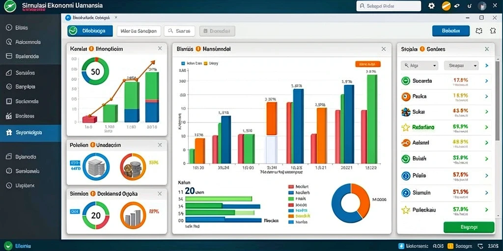This screenshot has height=251, width=503.
Task: Click the Sucanta row green circle icon
Action: click(406, 81)
